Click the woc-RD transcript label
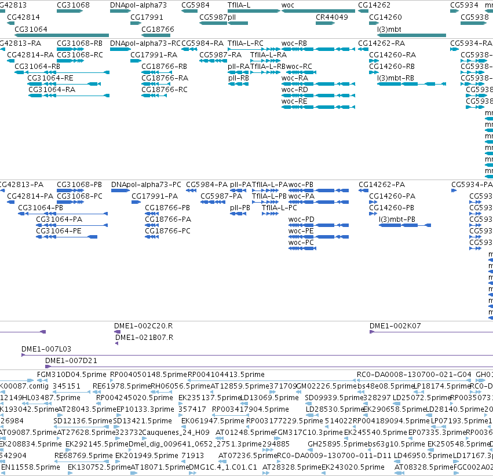 pos(295,90)
